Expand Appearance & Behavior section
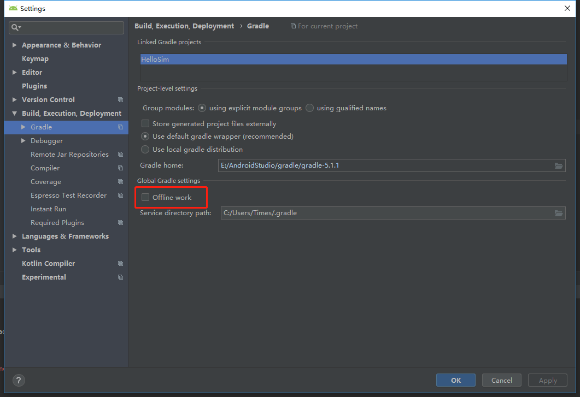 point(14,45)
